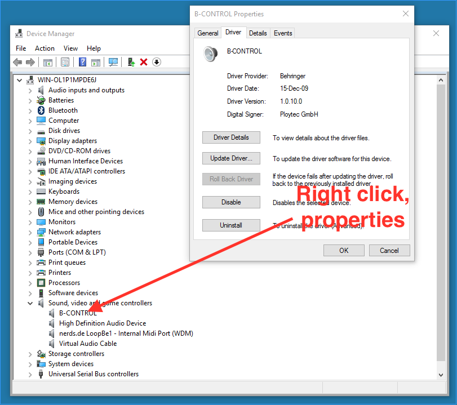457x405 pixels.
Task: Select the B-CONTROL device in the tree
Action: point(78,313)
